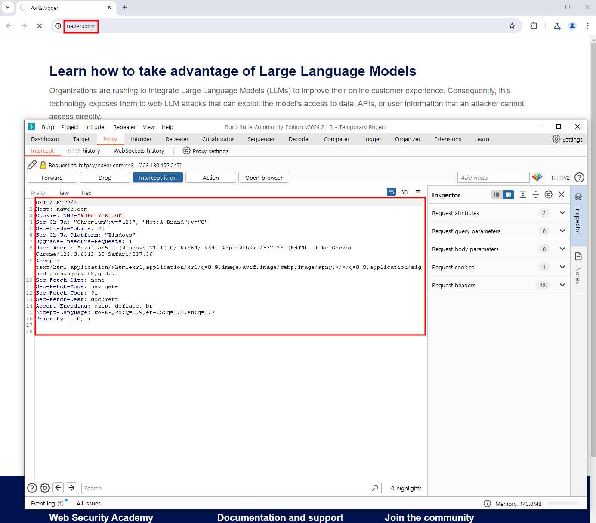Click the Add notes input field
The width and height of the screenshot is (596, 523).
point(493,177)
